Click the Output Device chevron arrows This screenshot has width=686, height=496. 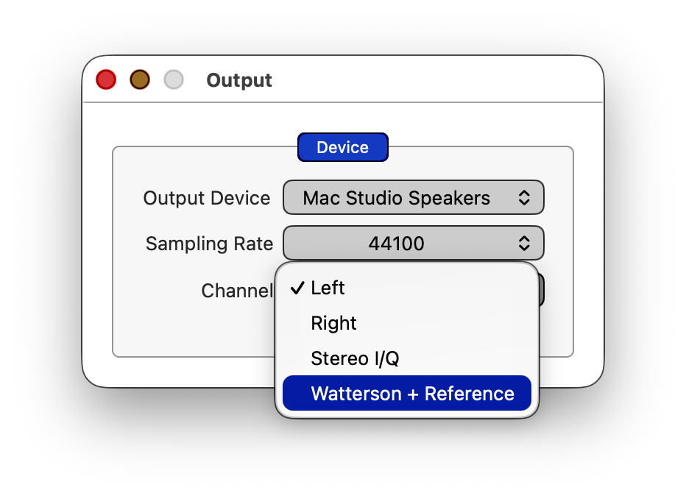523,198
